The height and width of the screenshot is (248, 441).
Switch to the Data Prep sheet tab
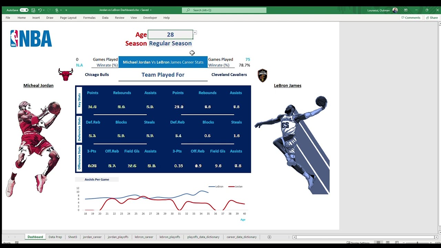coord(55,237)
